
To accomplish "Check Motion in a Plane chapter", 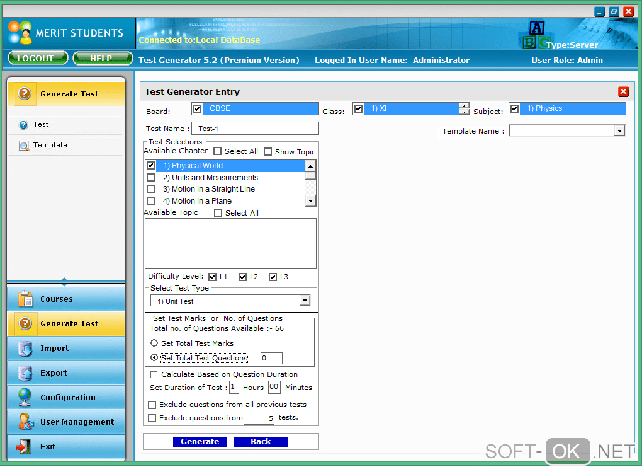I will pos(150,201).
